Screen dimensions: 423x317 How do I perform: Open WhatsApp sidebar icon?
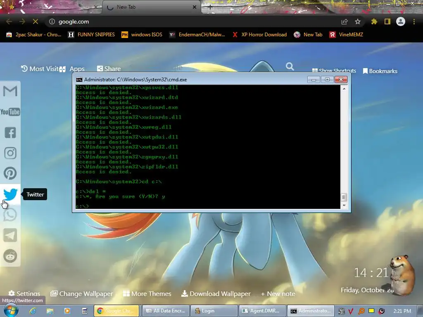point(10,215)
